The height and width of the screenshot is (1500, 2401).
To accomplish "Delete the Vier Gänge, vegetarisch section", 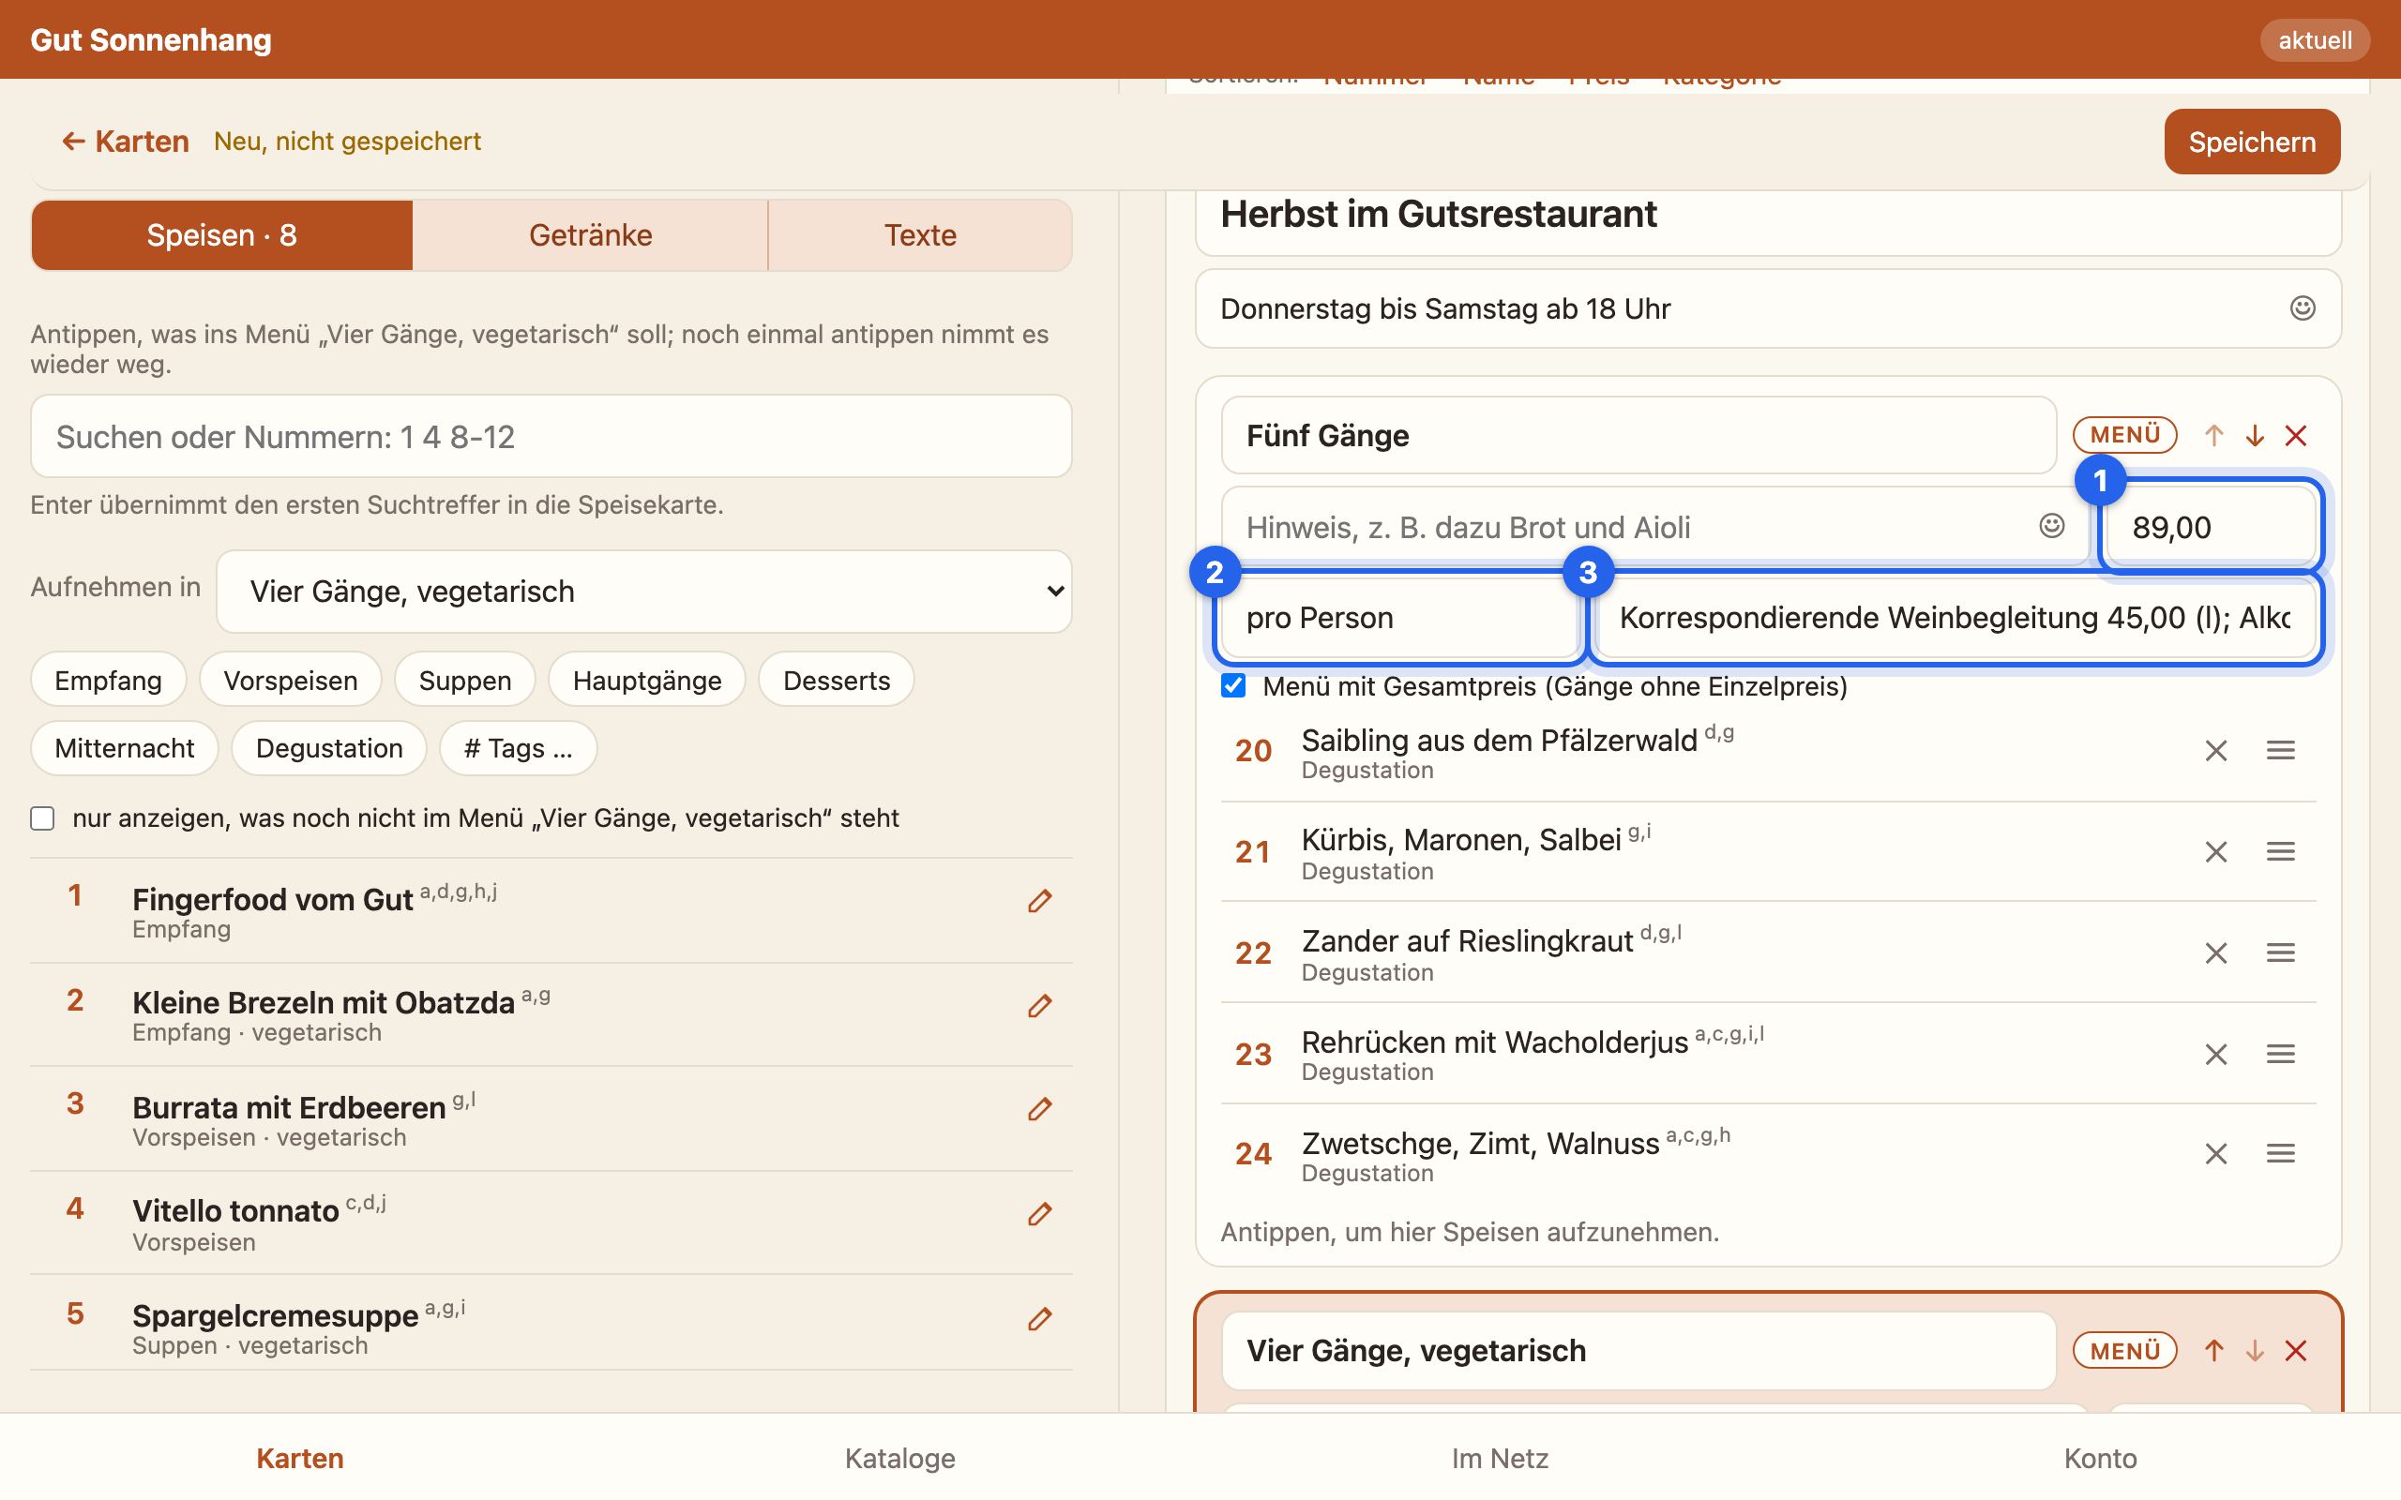I will 2295,1350.
